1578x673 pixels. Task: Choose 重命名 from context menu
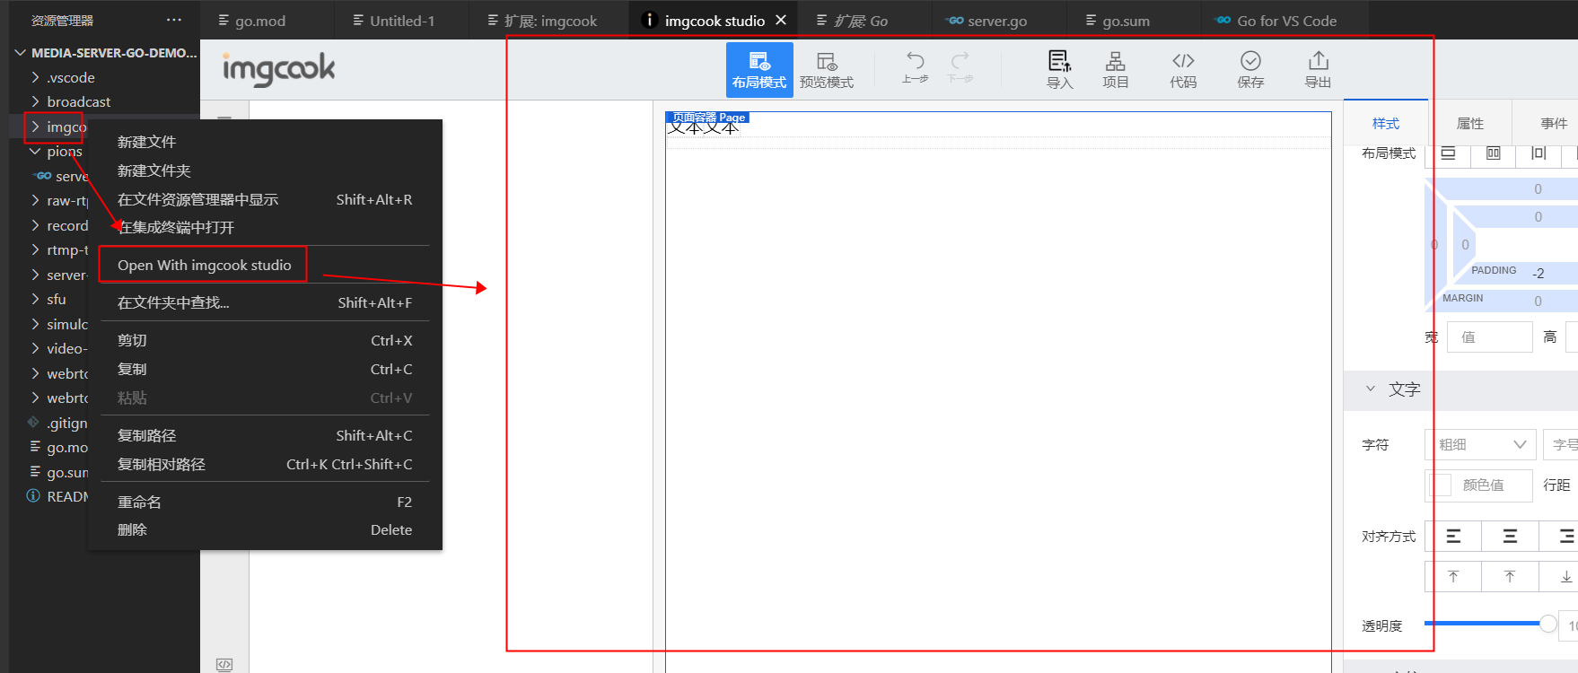[x=265, y=502]
